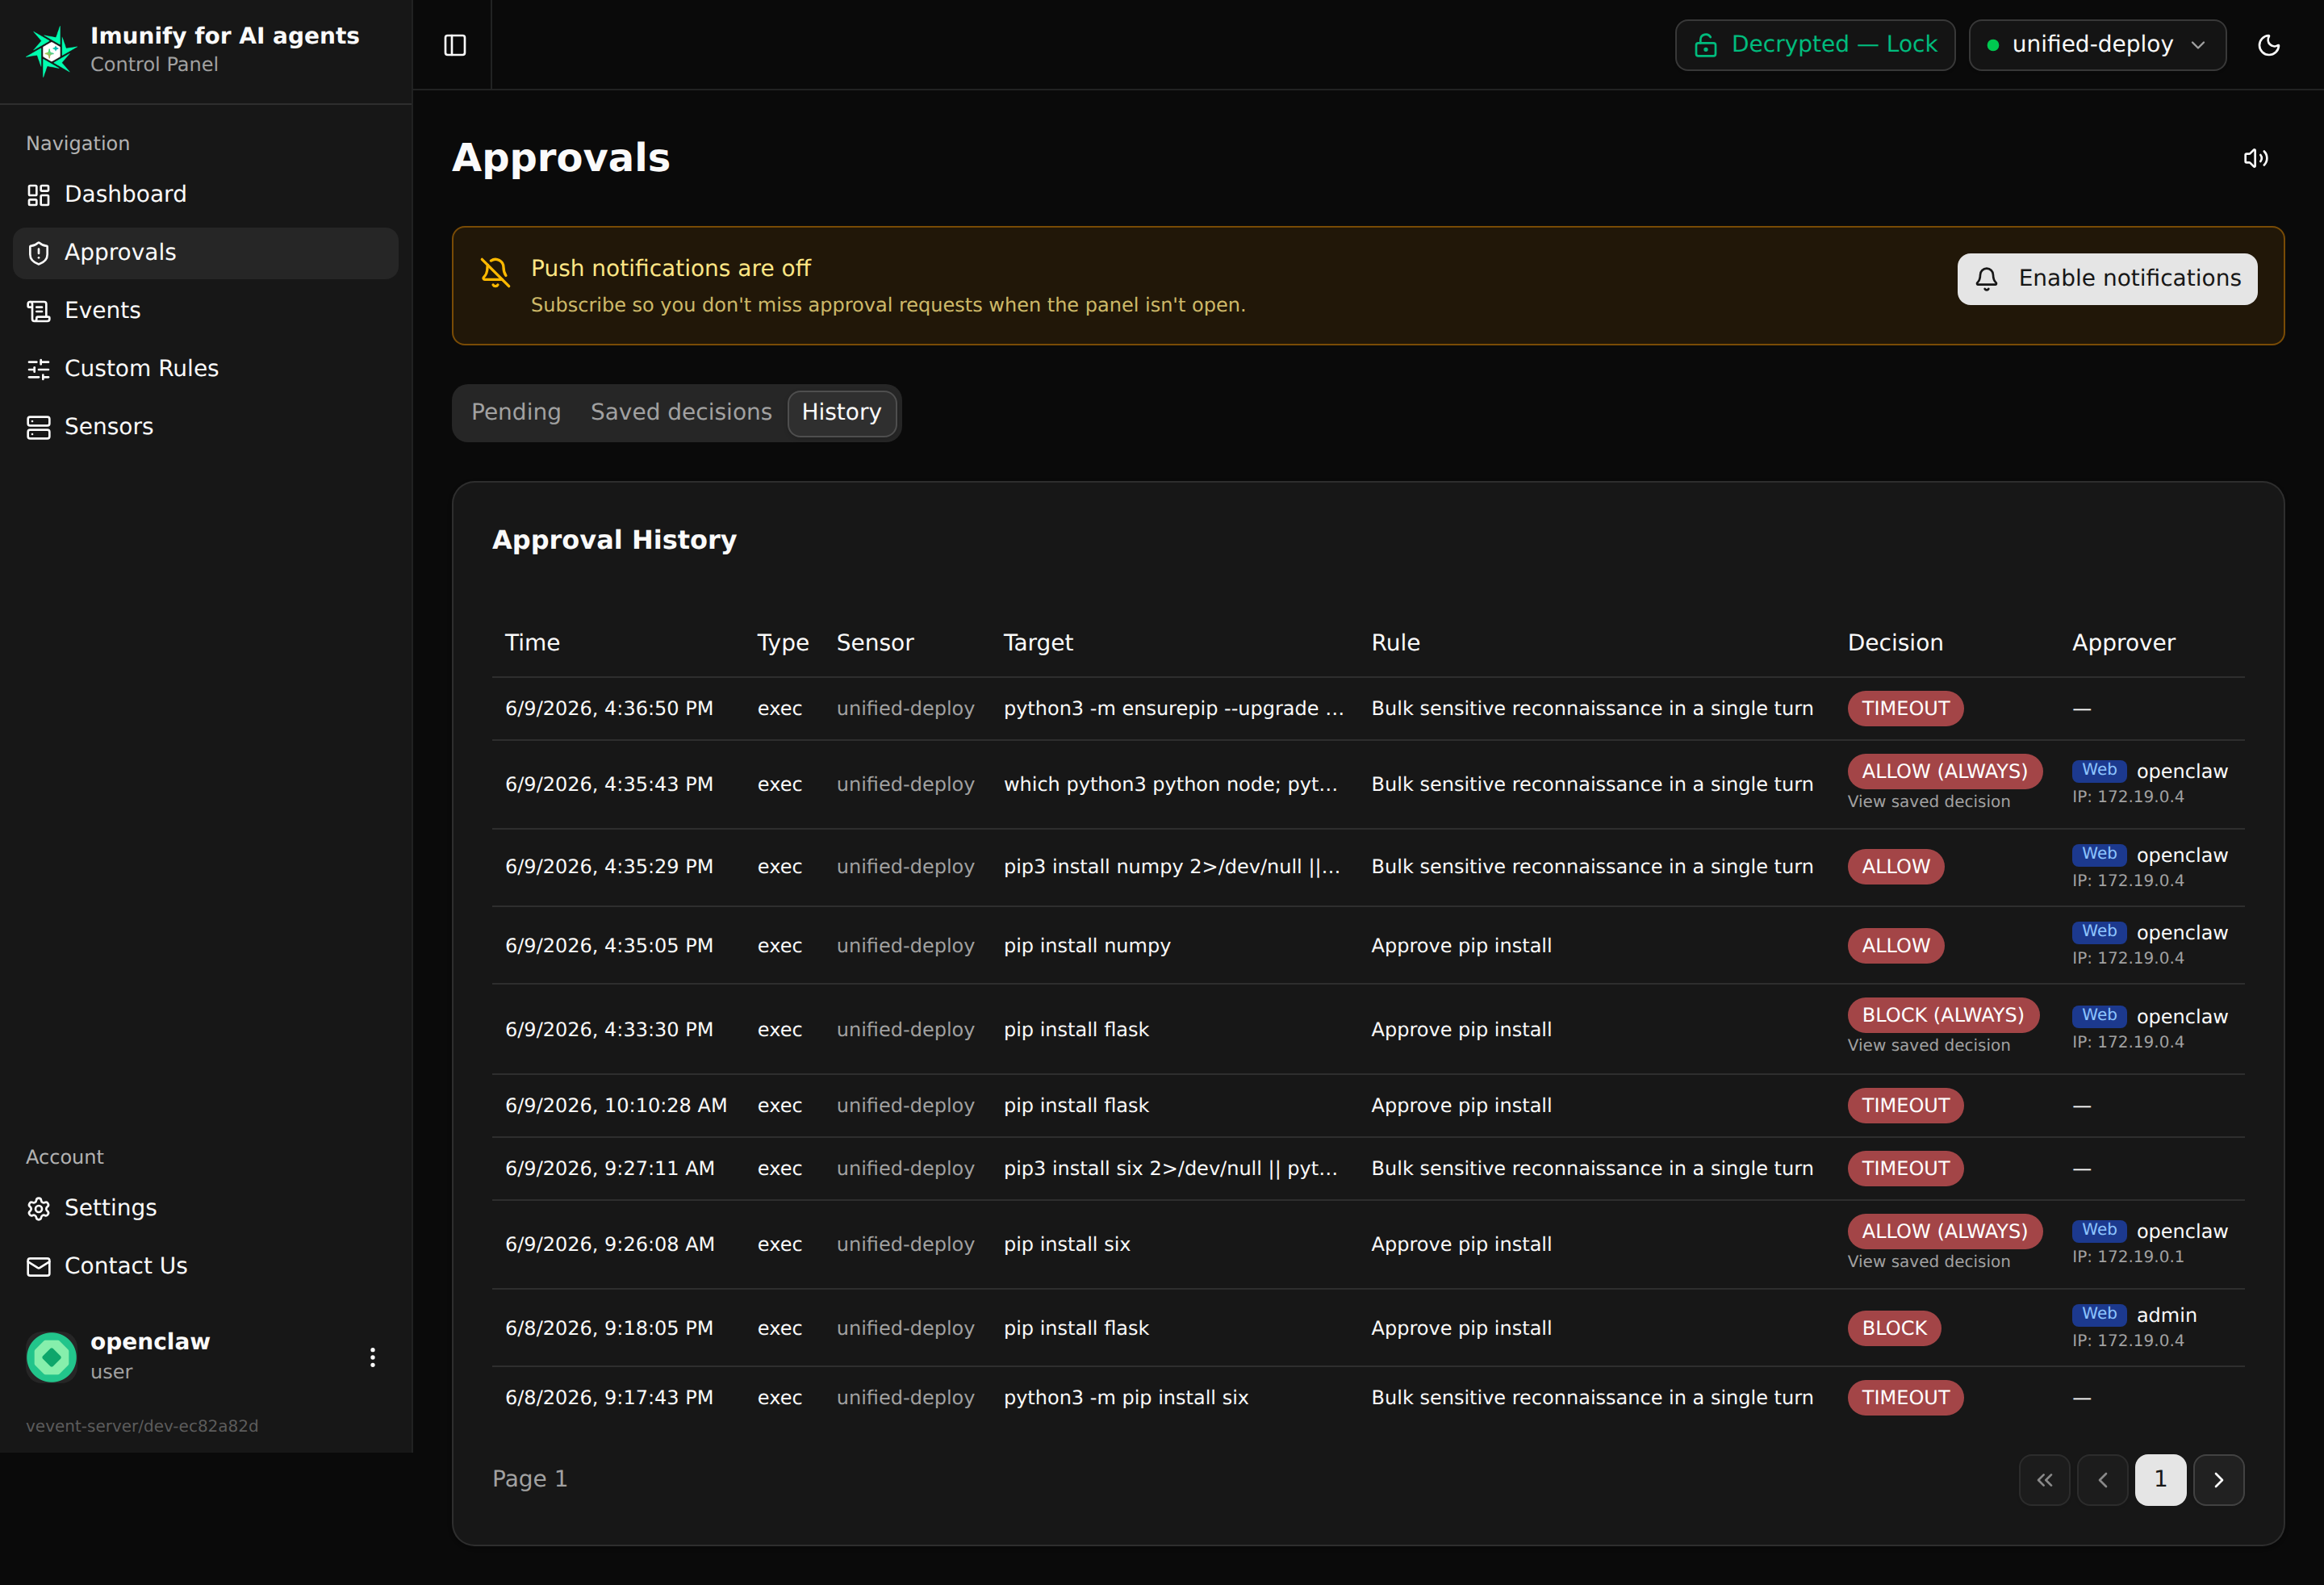2324x1585 pixels.
Task: Click ALLOW (ALWAYS) badge at 4:35:43 PM
Action: (1944, 771)
